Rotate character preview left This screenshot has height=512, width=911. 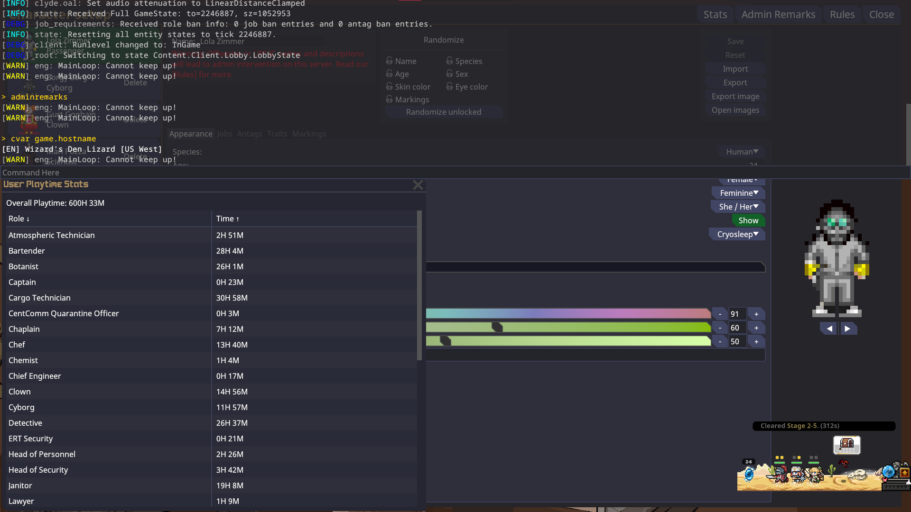pyautogui.click(x=829, y=329)
